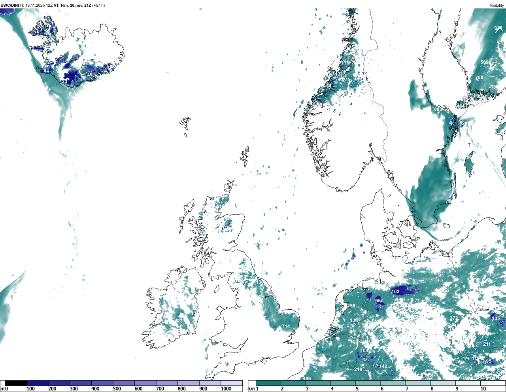Viewport: 506px width, 392px height.
Task: Click the 'UWC/DINI' model name text
Action: [10, 5]
